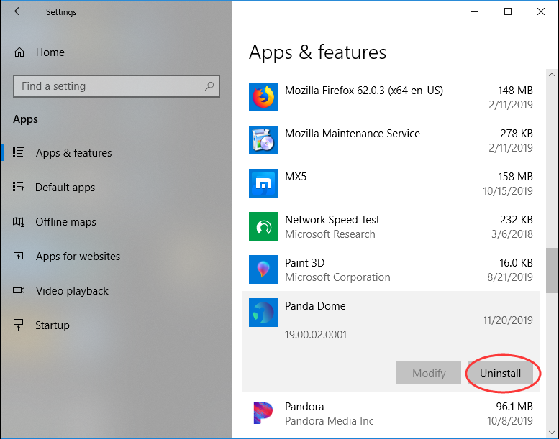Screen dimensions: 559x439
Task: Open Startup apps settings
Action: tap(53, 325)
